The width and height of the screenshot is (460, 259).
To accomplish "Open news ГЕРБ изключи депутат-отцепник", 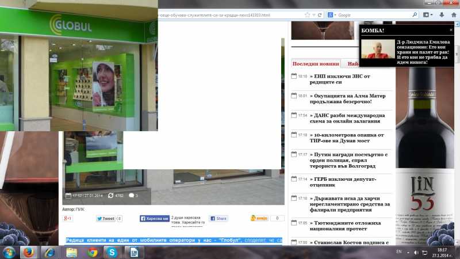I will point(343,182).
